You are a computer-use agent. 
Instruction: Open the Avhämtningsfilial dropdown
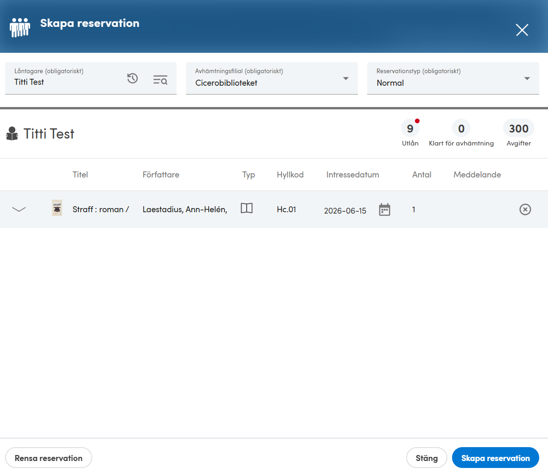tap(272, 78)
